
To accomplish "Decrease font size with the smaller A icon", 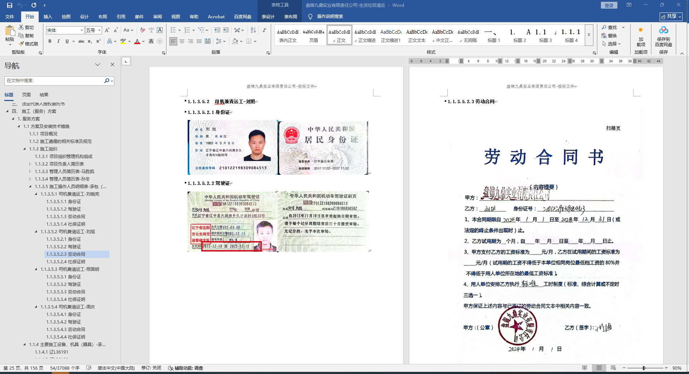I will 116,30.
